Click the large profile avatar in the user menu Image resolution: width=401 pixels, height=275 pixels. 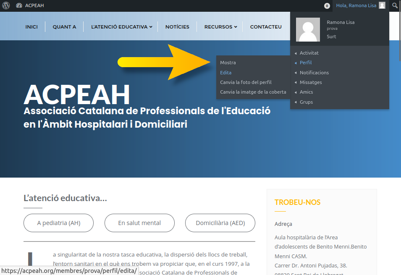308,29
